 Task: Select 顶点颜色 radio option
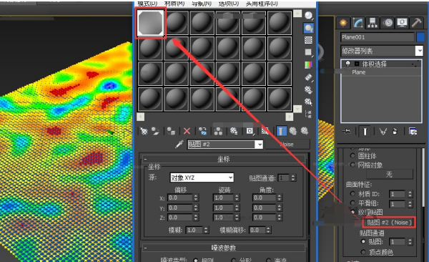[x=363, y=251]
